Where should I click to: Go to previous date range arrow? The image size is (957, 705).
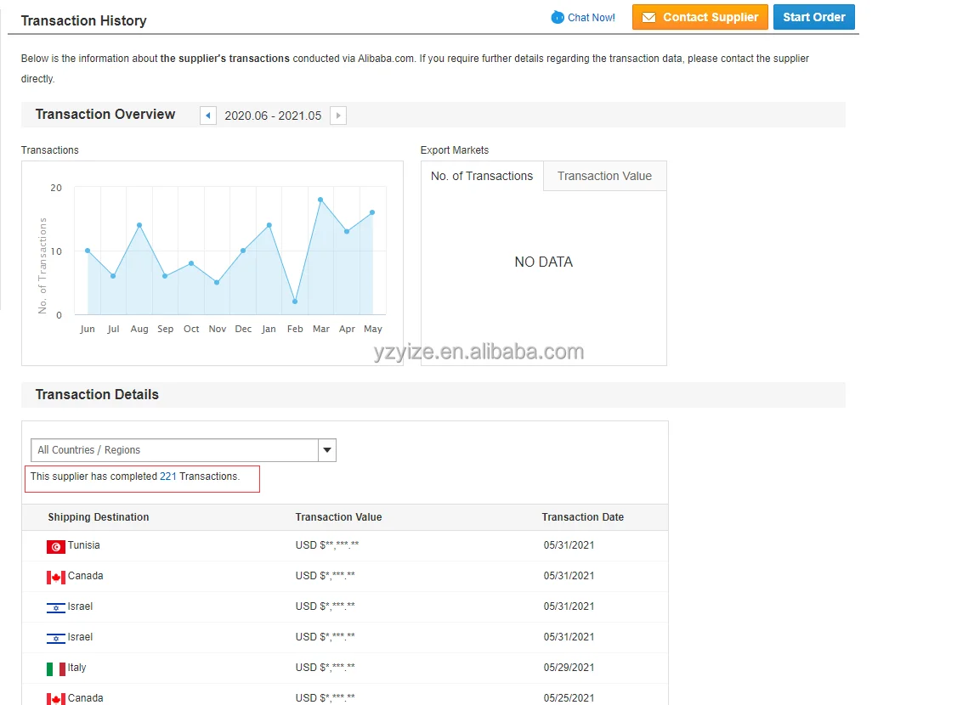208,116
